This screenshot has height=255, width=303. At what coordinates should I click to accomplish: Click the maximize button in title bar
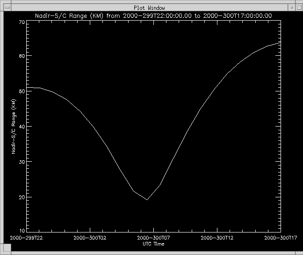click(x=298, y=8)
